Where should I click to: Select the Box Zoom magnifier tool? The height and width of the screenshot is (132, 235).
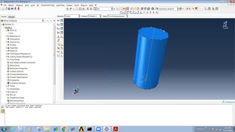(x=77, y=9)
